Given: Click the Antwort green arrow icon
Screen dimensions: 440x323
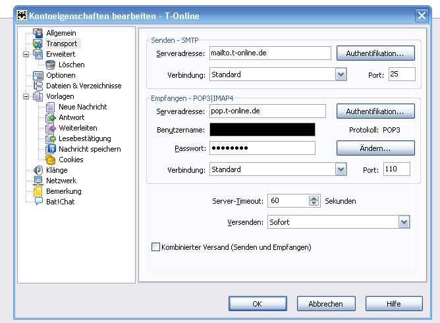Looking at the screenshot, I should tap(51, 117).
